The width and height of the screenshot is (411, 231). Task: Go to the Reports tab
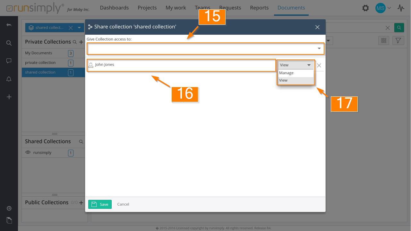pos(259,8)
